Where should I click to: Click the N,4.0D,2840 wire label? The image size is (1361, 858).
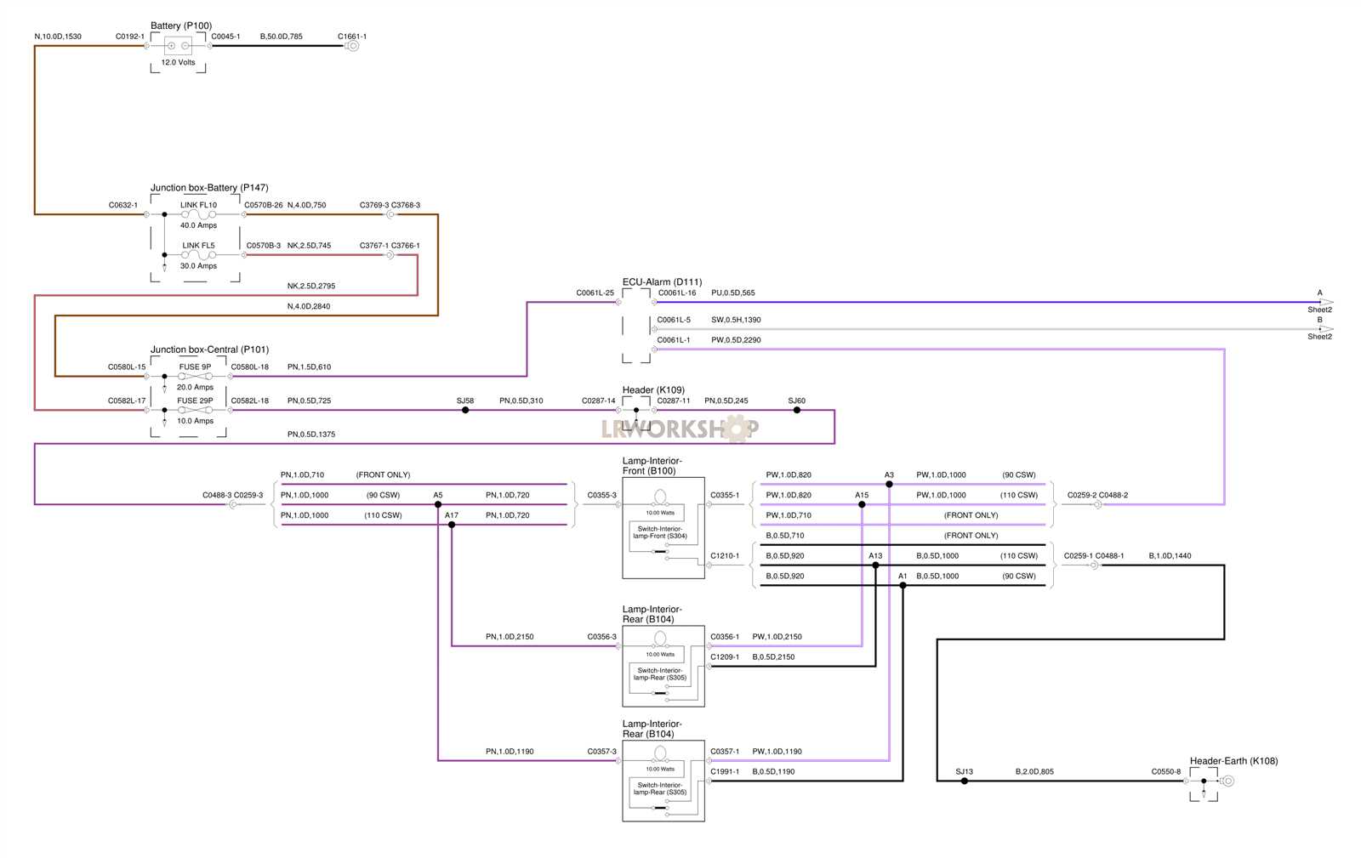(x=309, y=306)
